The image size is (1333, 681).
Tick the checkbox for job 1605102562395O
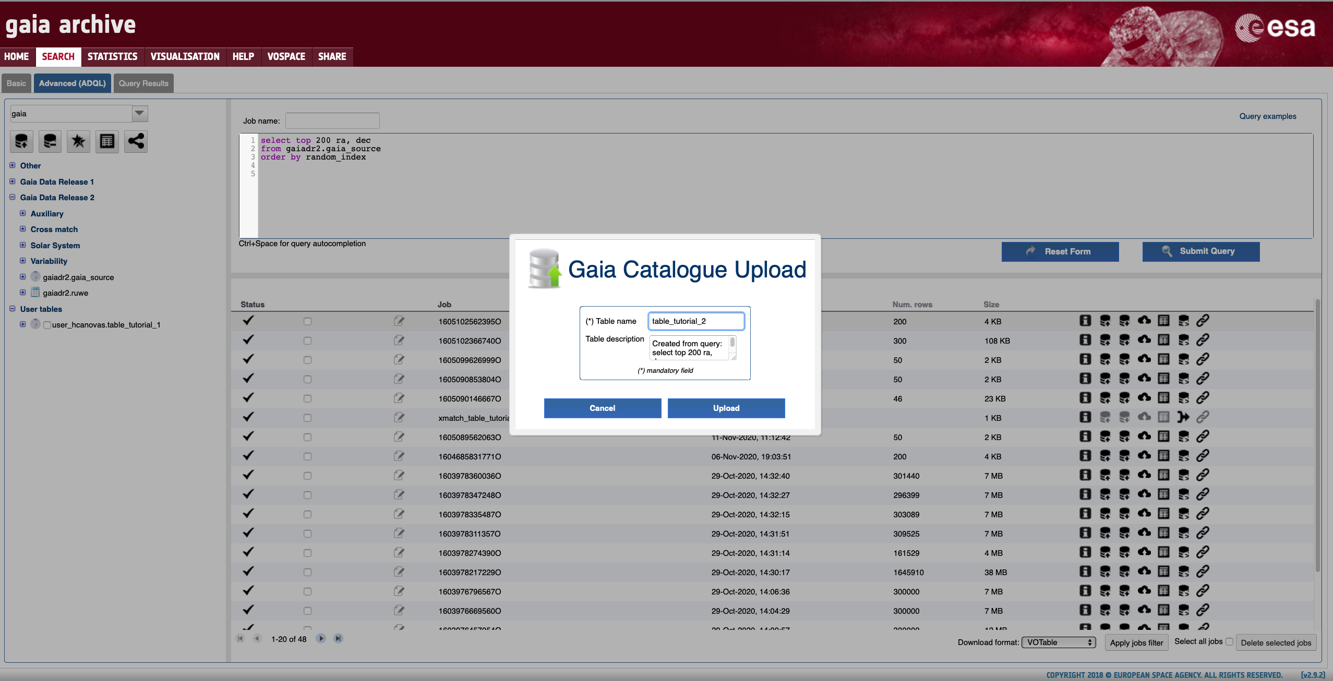(307, 321)
